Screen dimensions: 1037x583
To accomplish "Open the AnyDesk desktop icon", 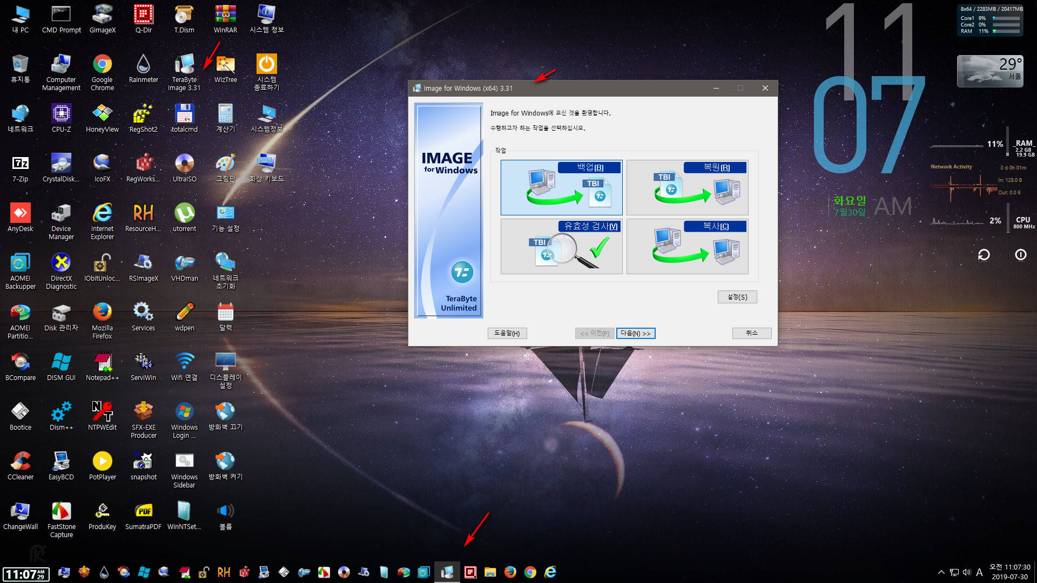I will pos(20,218).
